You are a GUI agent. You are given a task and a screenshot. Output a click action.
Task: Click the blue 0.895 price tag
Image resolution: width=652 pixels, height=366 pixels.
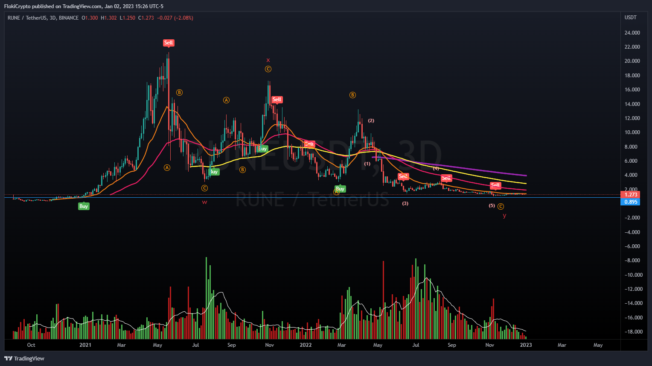pyautogui.click(x=630, y=202)
